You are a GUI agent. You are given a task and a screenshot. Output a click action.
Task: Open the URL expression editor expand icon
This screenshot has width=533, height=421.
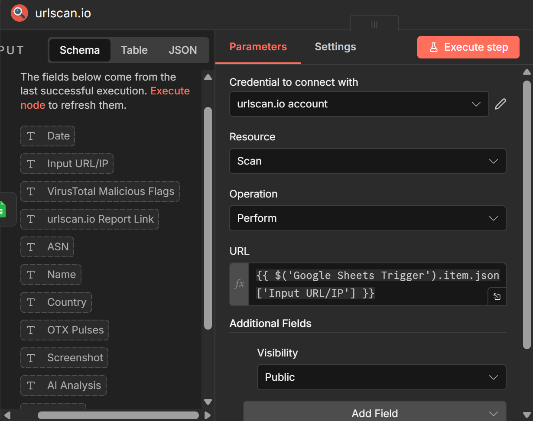click(x=497, y=297)
